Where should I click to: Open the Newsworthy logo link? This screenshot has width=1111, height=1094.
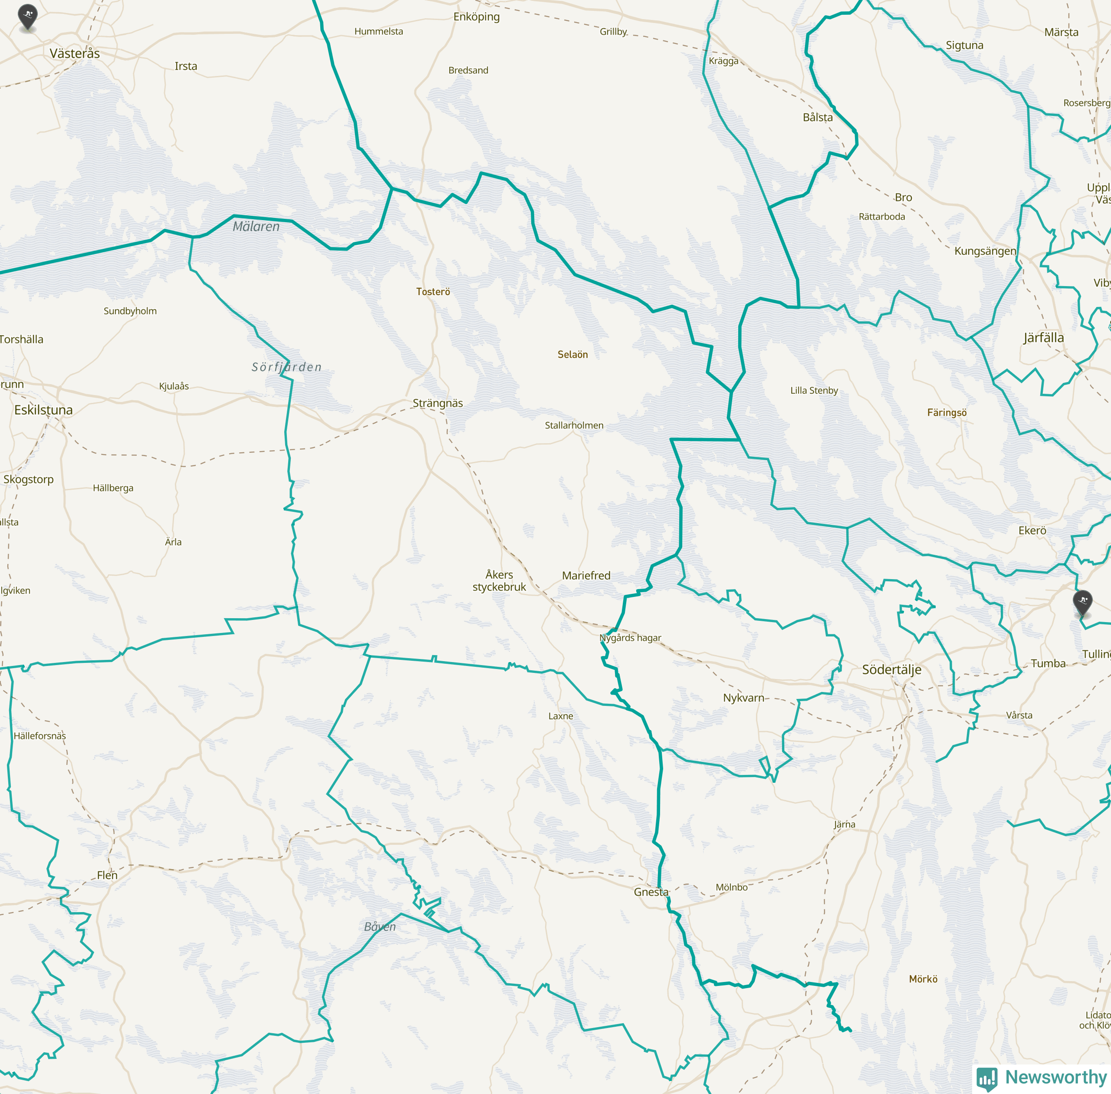pos(1042,1078)
